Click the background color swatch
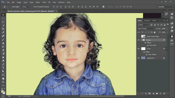The height and width of the screenshot is (98, 175). pyautogui.click(x=4, y=93)
